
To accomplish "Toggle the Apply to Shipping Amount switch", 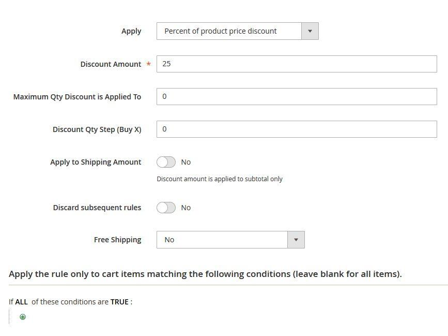I will pos(166,162).
